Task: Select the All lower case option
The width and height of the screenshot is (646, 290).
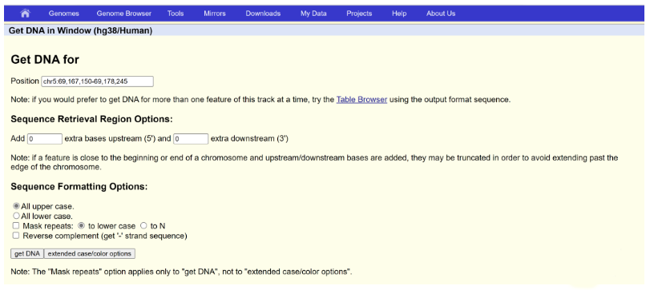Action: click(17, 216)
